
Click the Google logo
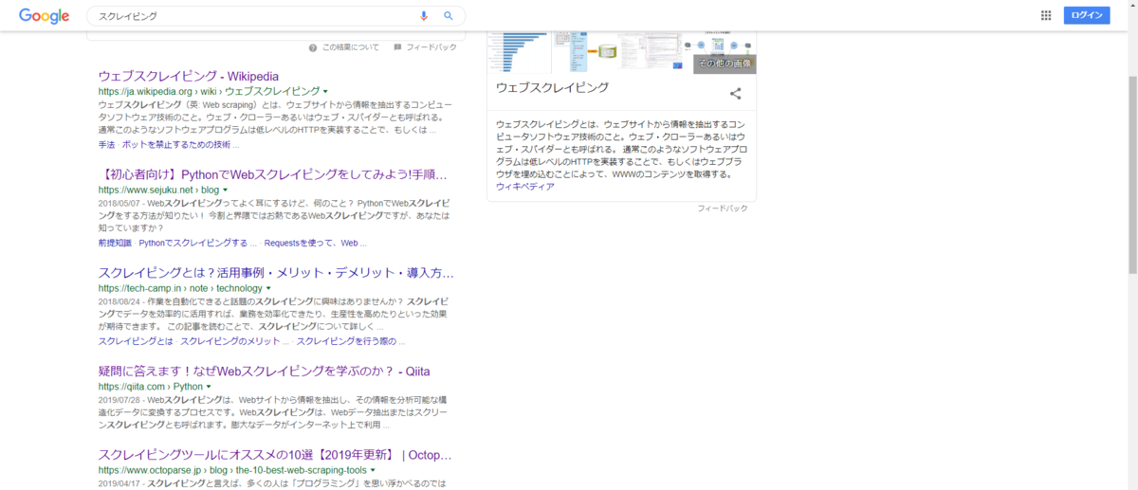pyautogui.click(x=44, y=15)
